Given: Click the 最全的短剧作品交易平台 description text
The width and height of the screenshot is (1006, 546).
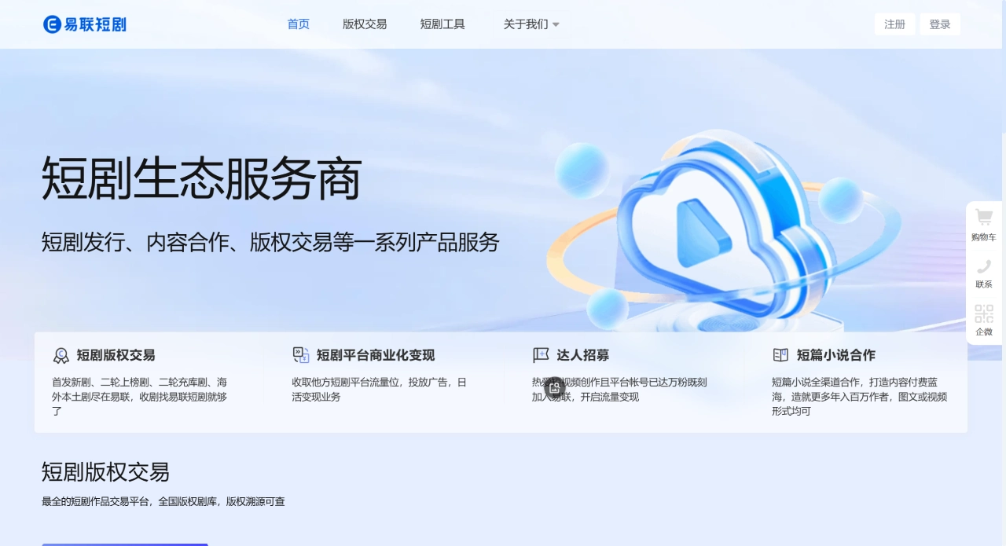Looking at the screenshot, I should tap(163, 501).
